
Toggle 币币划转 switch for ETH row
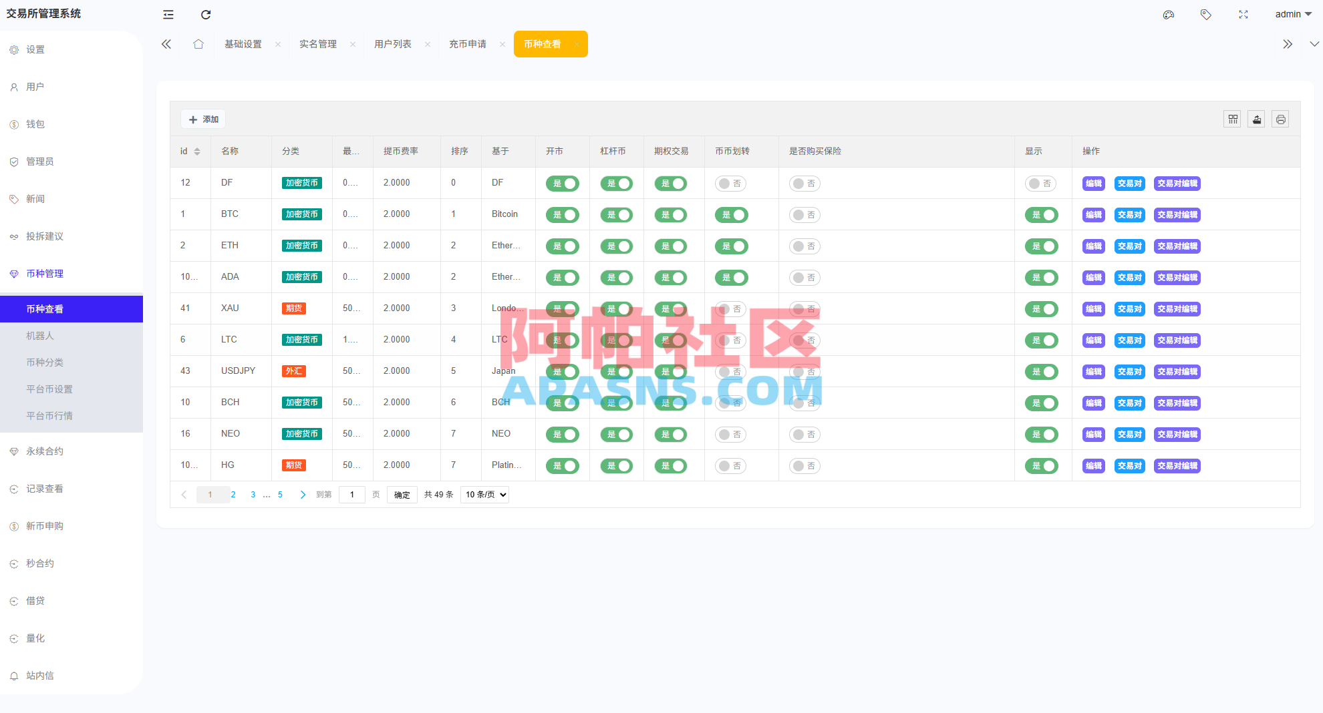tap(732, 246)
